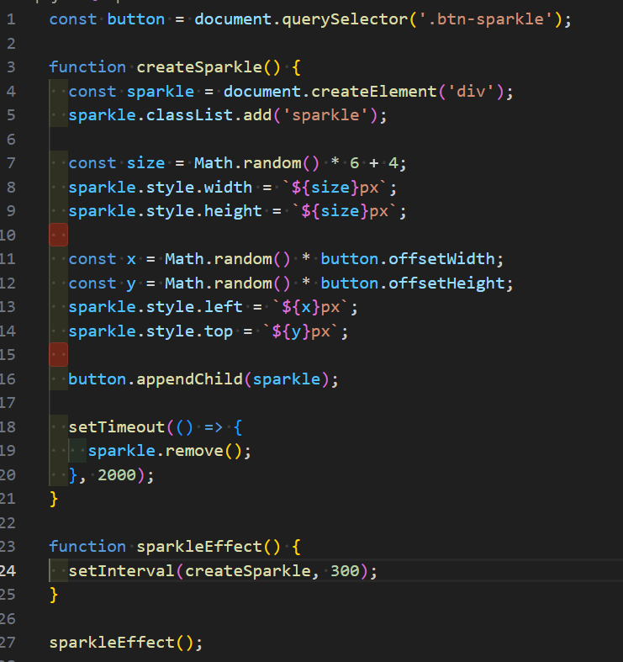Image resolution: width=623 pixels, height=662 pixels.
Task: Click the 300 interval value
Action: tap(345, 571)
